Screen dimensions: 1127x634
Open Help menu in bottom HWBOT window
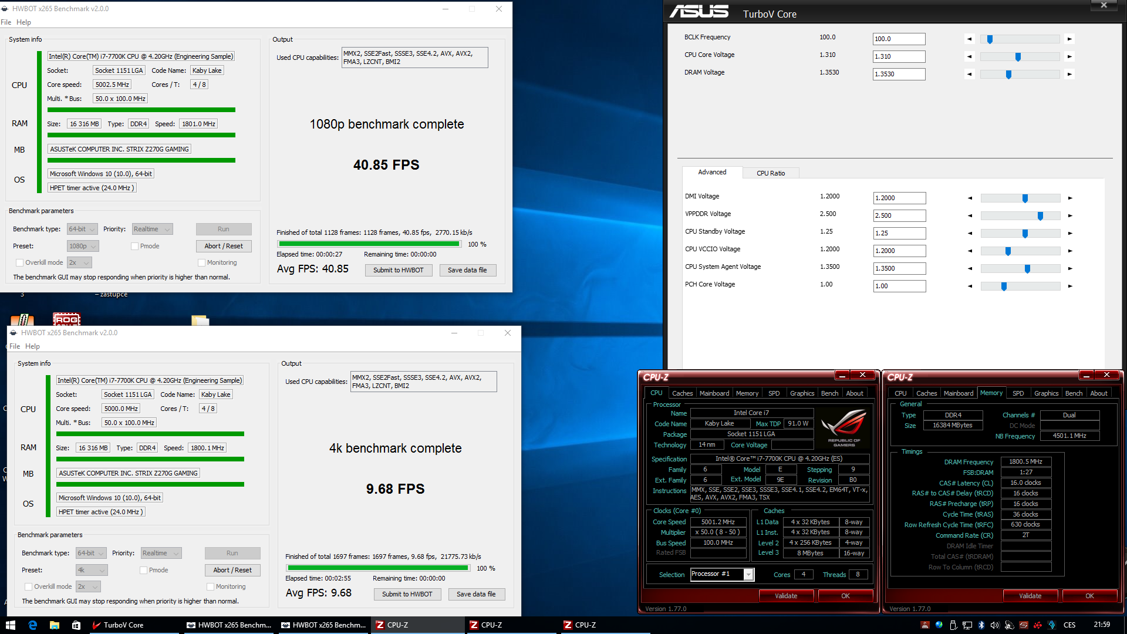32,346
